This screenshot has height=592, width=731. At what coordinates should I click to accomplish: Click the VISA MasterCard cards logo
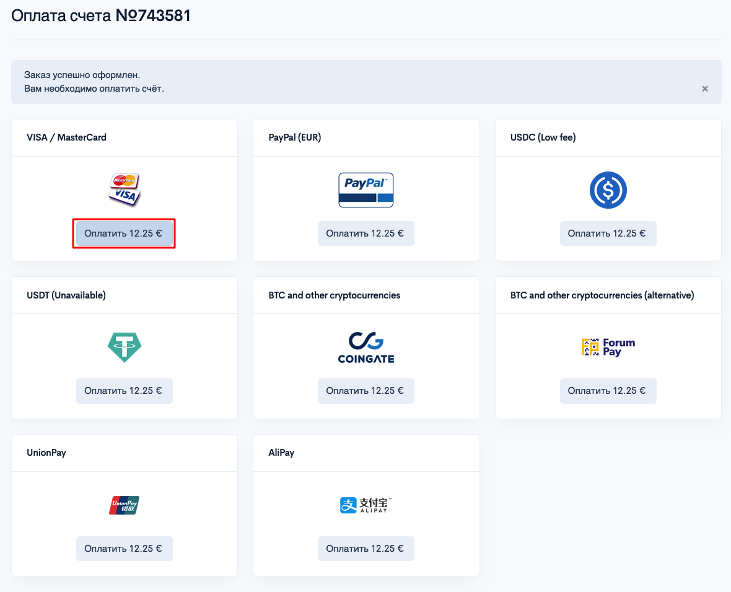click(125, 189)
